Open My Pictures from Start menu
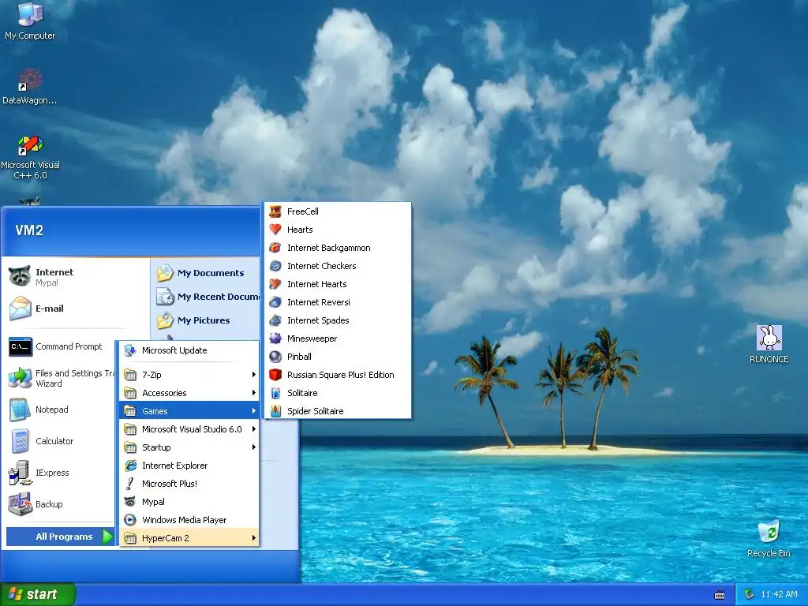 pos(206,320)
